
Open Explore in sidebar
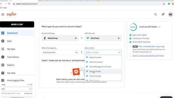coord(17,65)
